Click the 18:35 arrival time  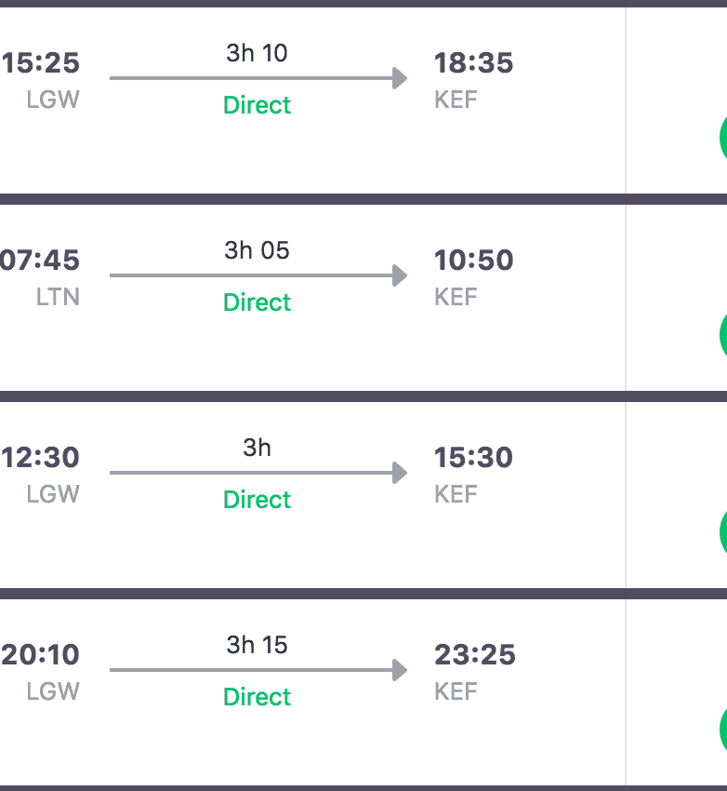tap(473, 63)
